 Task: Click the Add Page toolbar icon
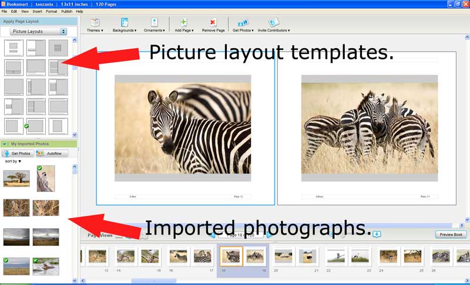click(x=184, y=23)
